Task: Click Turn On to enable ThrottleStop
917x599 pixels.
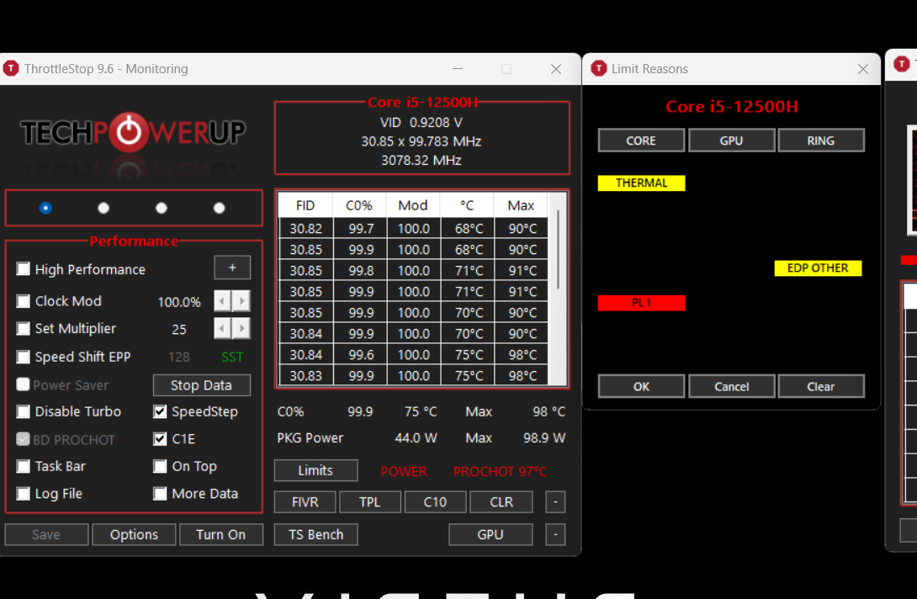Action: click(221, 534)
